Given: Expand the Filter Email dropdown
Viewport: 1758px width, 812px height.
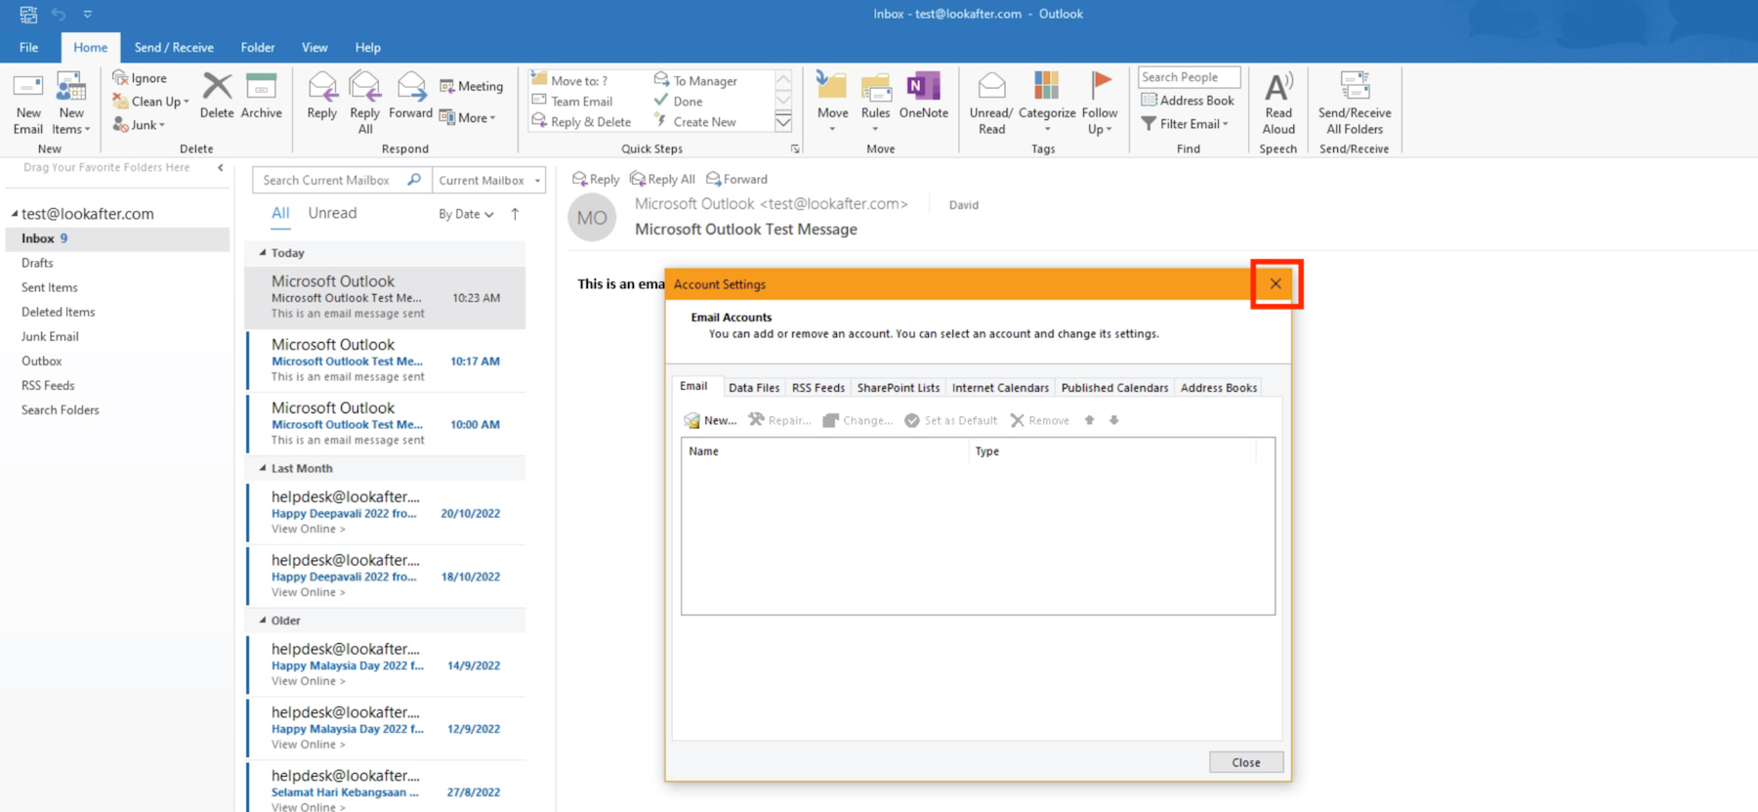Looking at the screenshot, I should (1185, 124).
